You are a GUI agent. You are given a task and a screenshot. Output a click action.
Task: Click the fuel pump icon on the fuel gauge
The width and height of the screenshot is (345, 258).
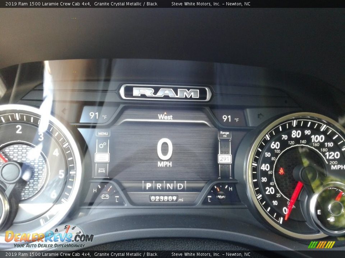tap(331, 219)
